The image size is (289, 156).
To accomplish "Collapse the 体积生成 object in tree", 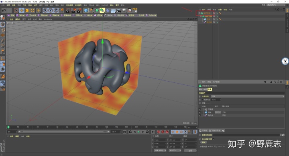I will 201,16.
